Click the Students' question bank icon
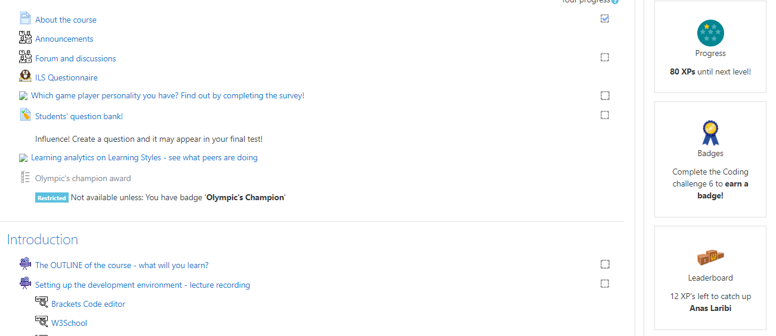 tap(25, 115)
